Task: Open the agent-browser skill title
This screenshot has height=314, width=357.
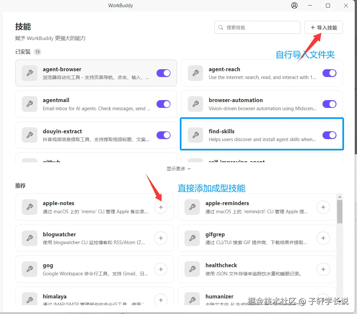Action: pyautogui.click(x=62, y=69)
